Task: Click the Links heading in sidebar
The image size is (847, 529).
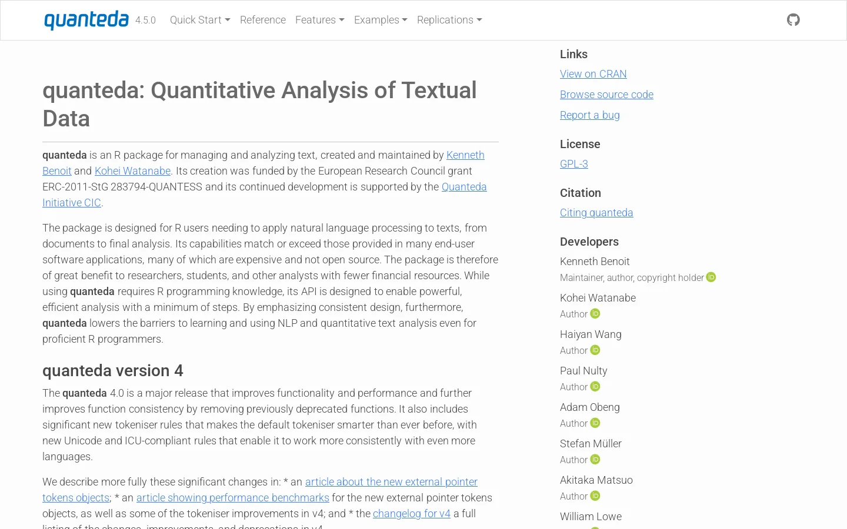Action: coord(573,54)
